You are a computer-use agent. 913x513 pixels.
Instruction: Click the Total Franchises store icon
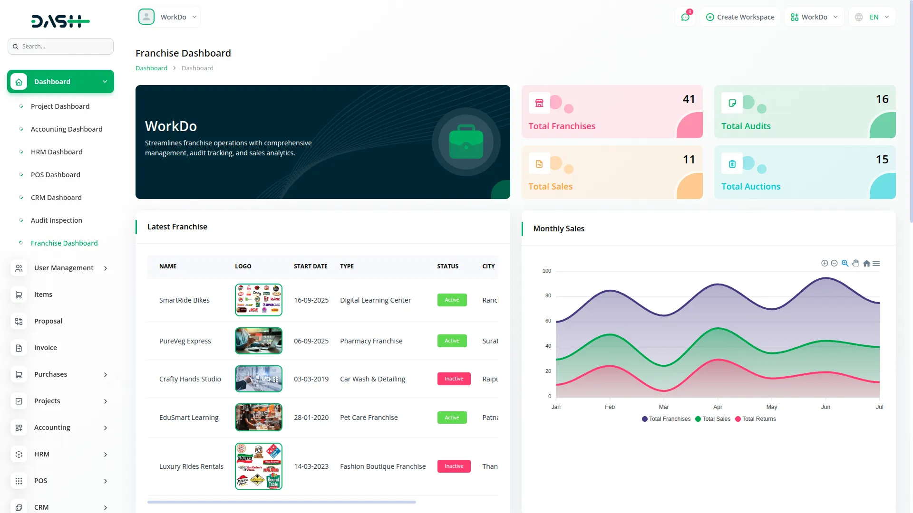pos(539,103)
